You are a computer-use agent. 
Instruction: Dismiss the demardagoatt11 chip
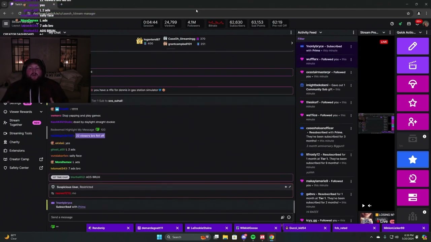177,228
